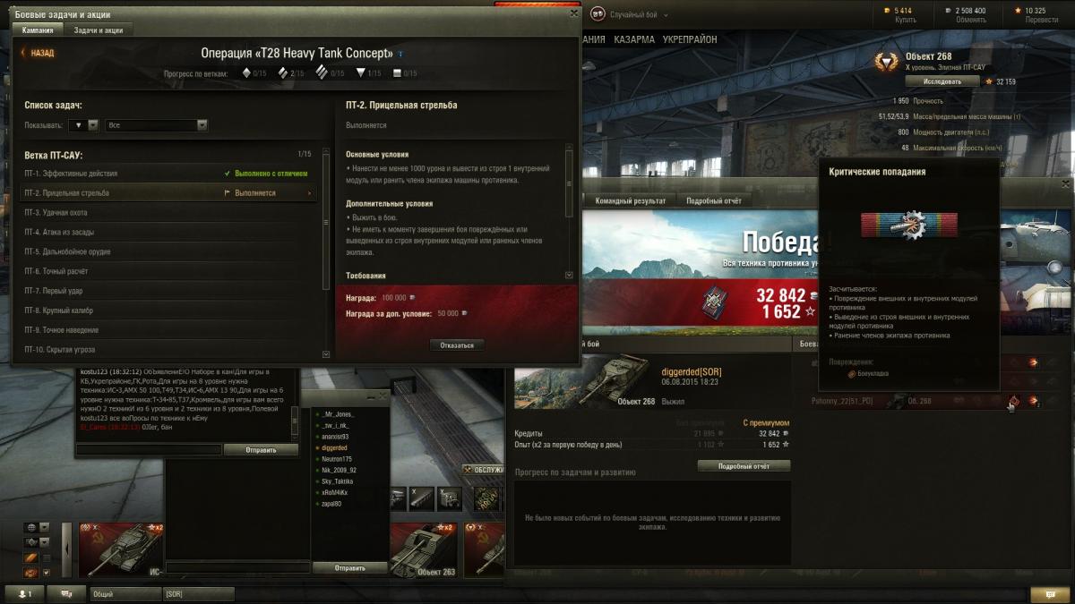Click the critical hits icon for Pshonny_22

click(1013, 401)
